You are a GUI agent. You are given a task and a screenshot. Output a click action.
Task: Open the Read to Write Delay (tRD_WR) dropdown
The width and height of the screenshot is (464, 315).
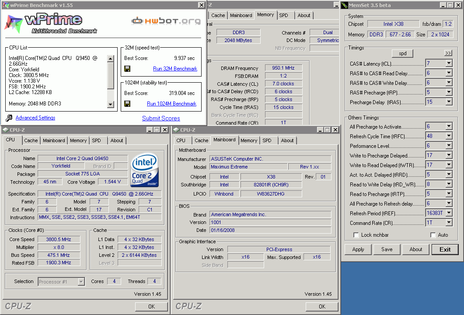449,184
